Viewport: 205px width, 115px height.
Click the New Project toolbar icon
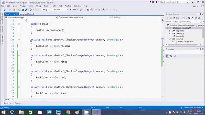click(14, 10)
